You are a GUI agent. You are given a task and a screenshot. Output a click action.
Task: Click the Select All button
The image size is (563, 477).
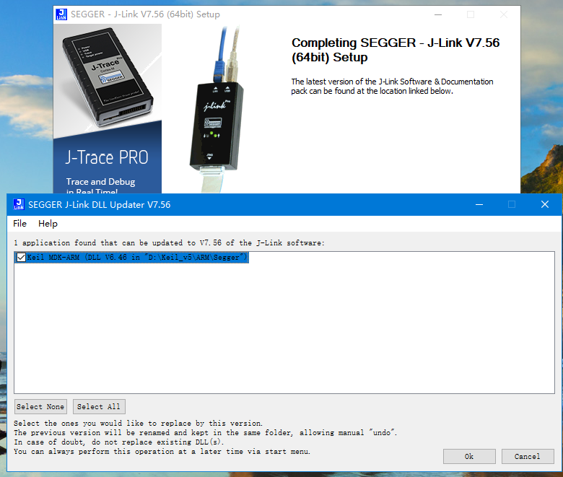(99, 407)
